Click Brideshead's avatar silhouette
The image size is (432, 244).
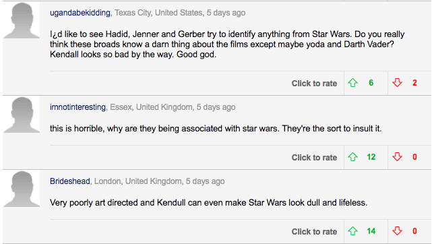pyautogui.click(x=22, y=189)
